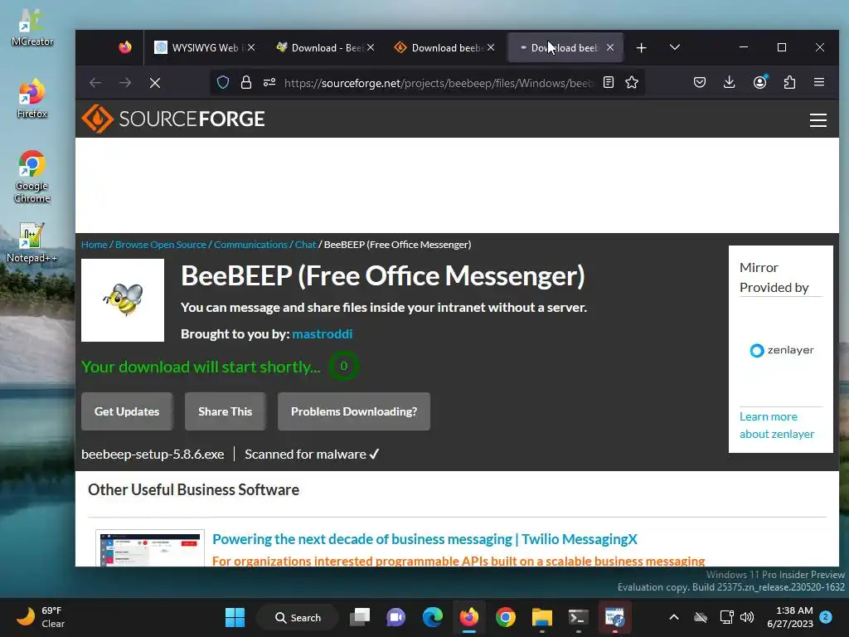Click the SourceForge logo
This screenshot has width=849, height=637.
(173, 119)
